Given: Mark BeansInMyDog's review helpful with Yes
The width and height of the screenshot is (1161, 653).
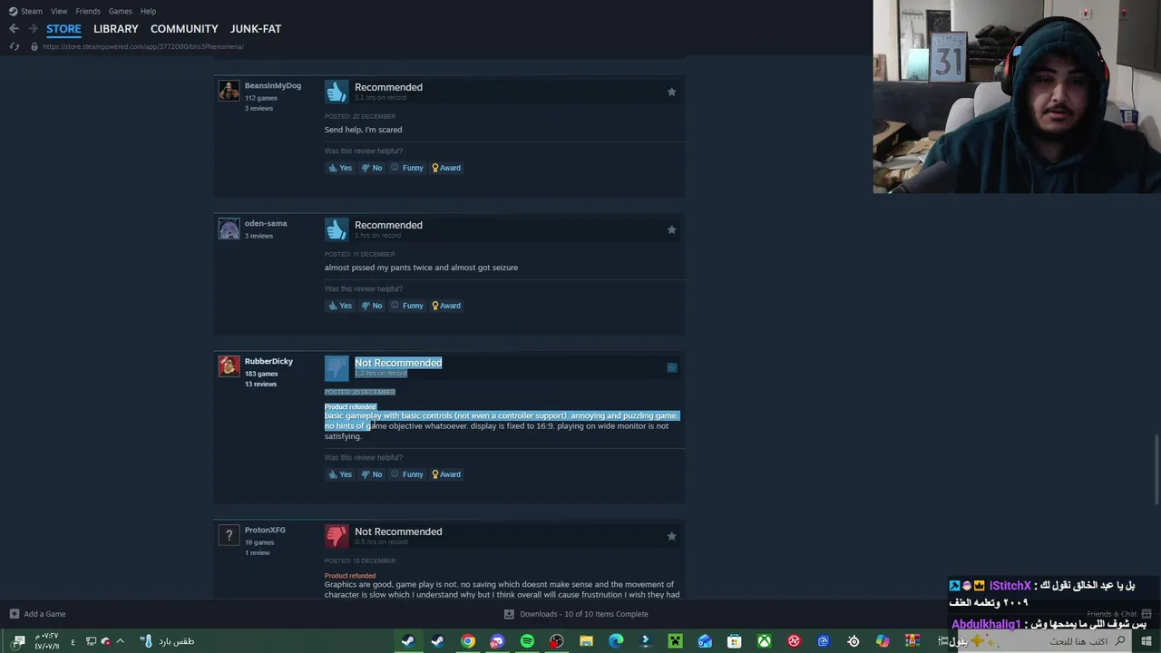Looking at the screenshot, I should pos(340,168).
